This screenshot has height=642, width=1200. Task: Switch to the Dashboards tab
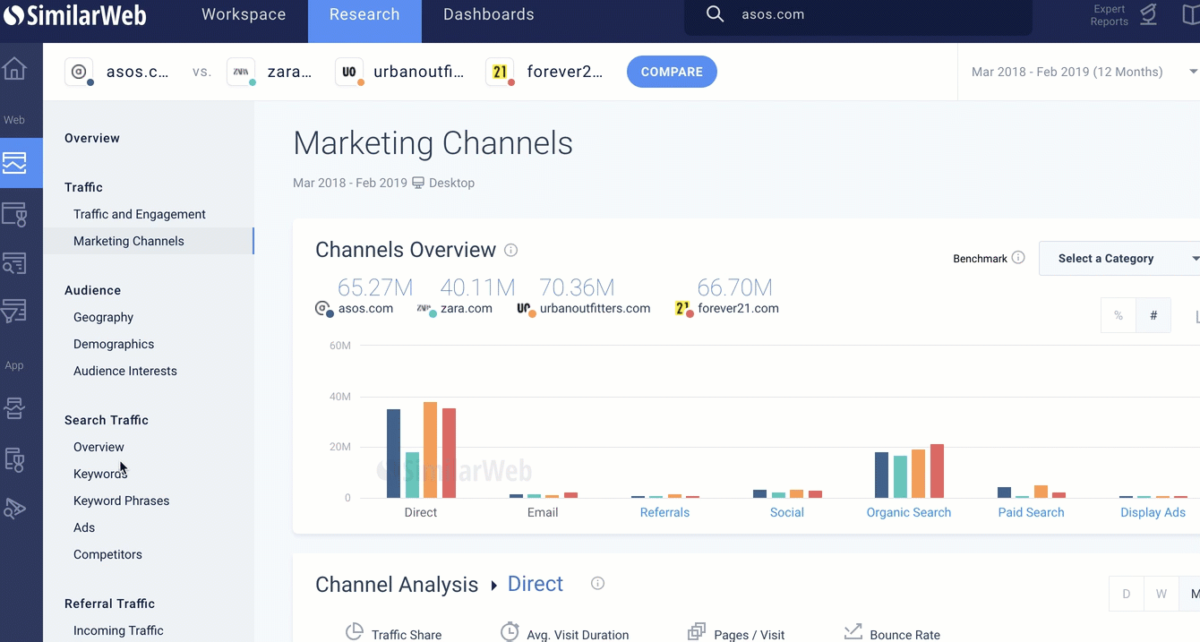489,14
